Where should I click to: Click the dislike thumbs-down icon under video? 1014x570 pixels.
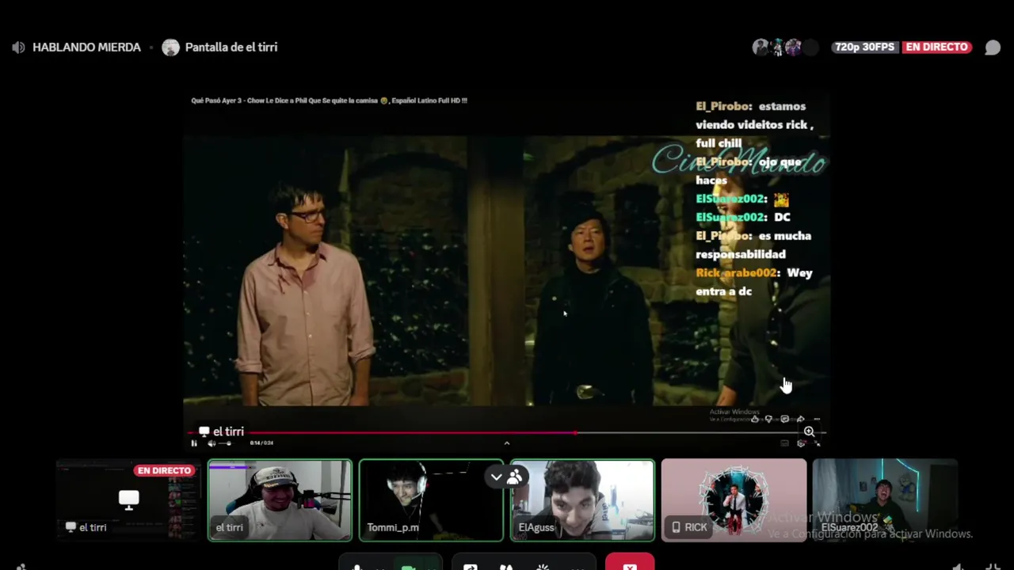point(768,420)
